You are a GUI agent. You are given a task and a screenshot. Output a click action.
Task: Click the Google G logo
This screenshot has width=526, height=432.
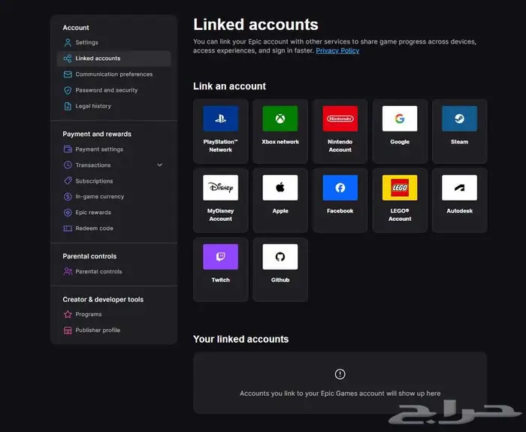coord(400,119)
